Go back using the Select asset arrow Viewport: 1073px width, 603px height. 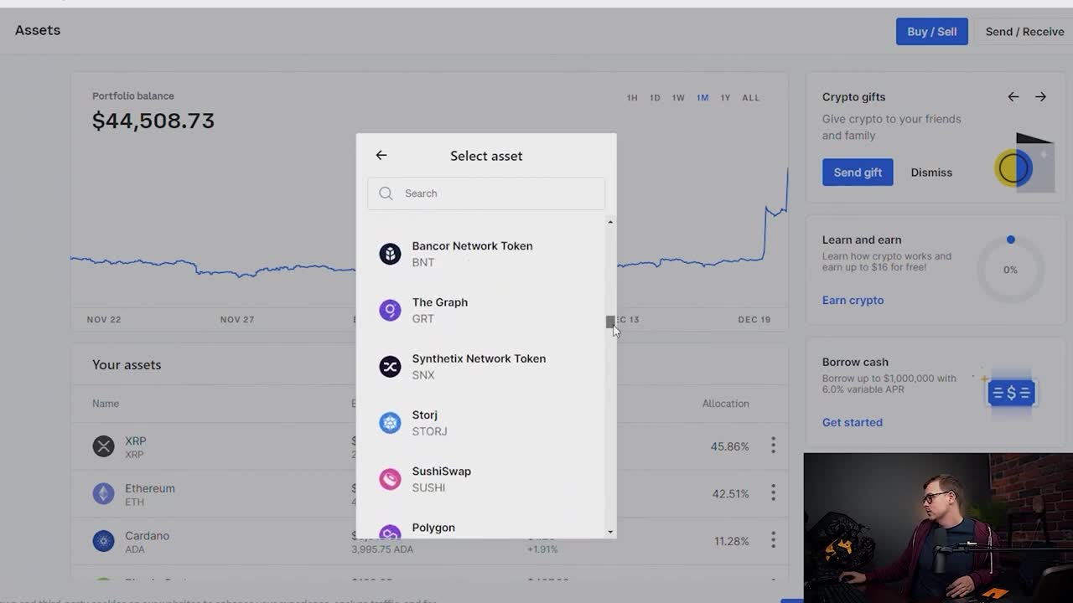[381, 155]
